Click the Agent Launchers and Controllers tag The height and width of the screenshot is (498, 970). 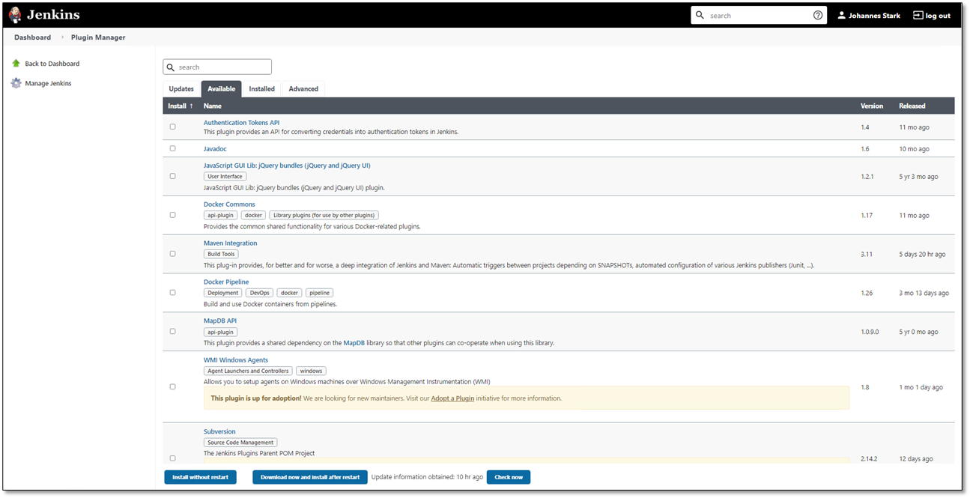coord(248,371)
